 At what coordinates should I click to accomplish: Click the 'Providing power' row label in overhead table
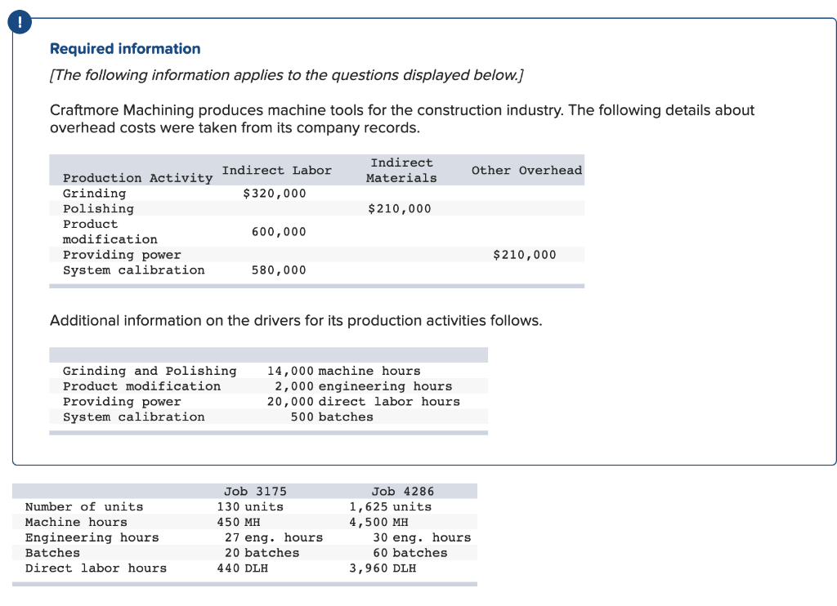click(x=122, y=255)
